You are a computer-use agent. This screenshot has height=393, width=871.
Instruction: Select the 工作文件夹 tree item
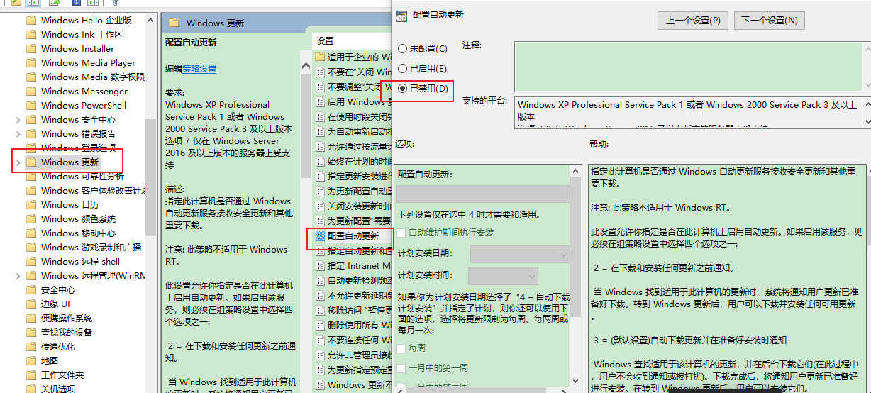coord(62,375)
